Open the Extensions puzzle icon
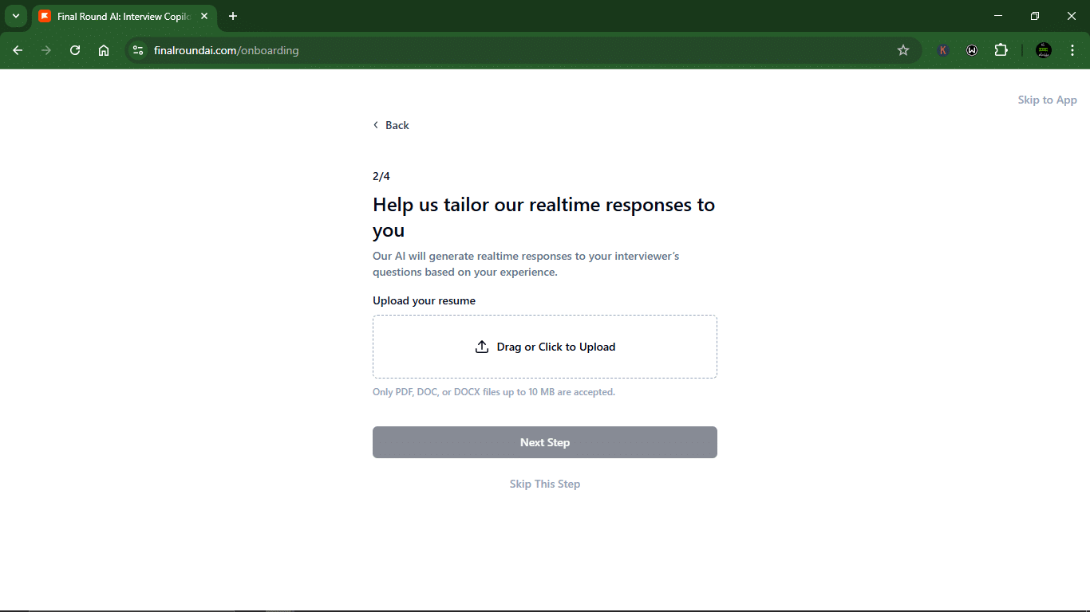1090x612 pixels. point(1001,50)
